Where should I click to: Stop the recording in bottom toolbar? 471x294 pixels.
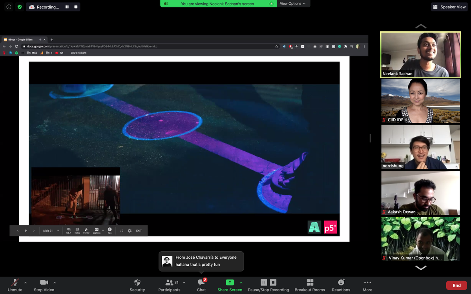273,282
